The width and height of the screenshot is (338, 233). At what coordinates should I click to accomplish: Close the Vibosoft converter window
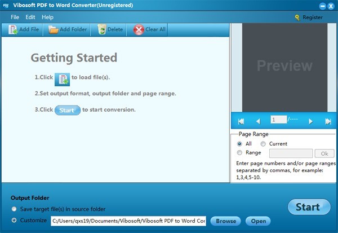331,6
